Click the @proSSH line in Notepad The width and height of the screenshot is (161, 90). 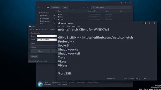(x=64, y=73)
